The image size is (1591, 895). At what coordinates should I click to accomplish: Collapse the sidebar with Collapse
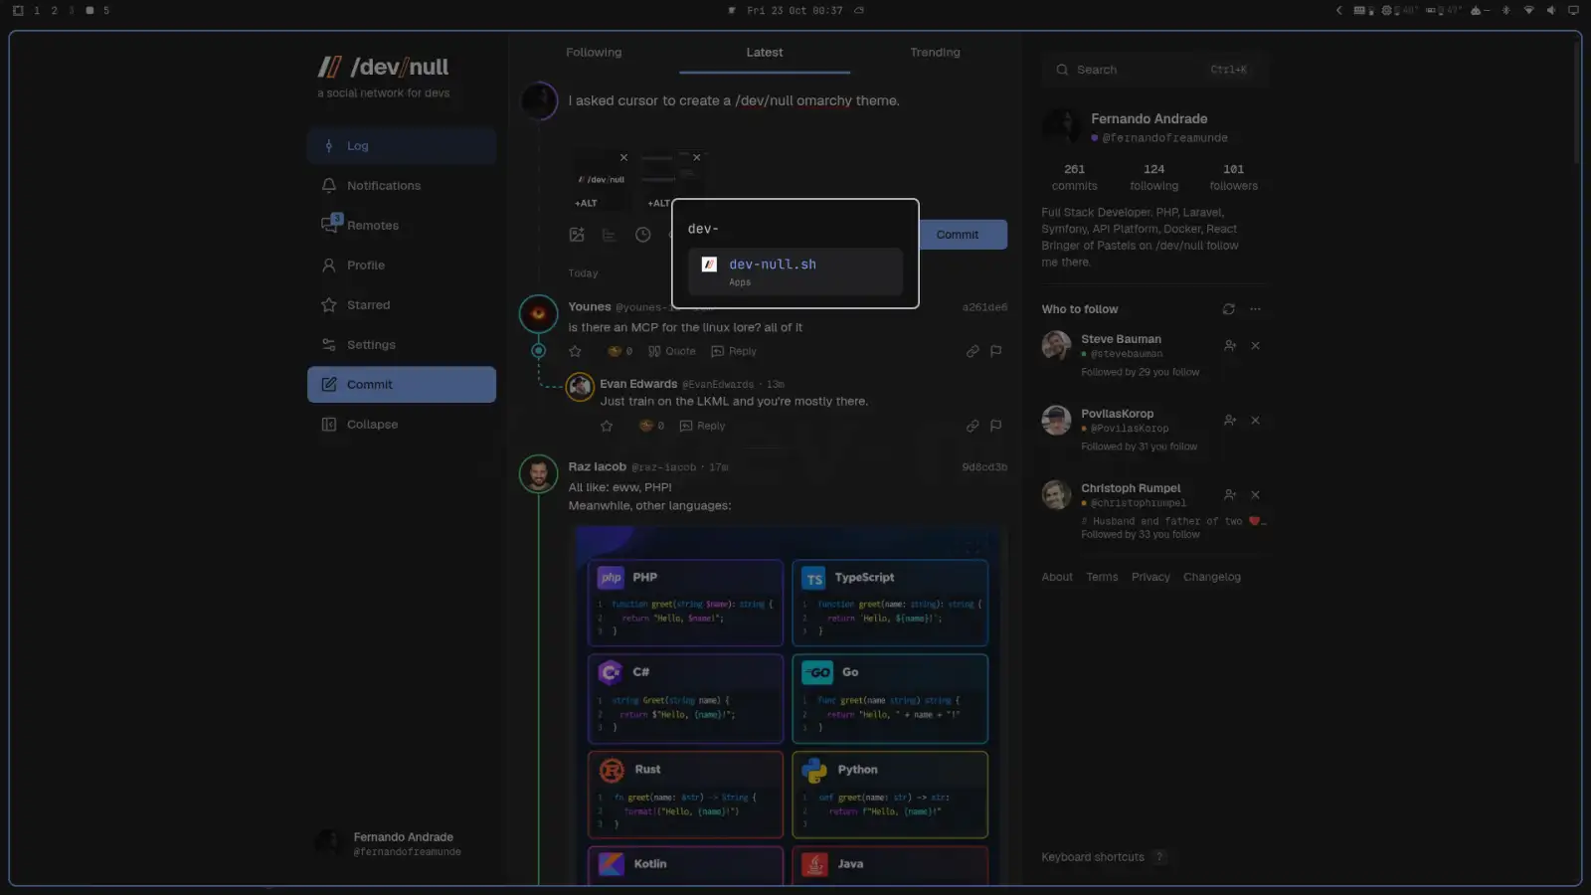(402, 425)
